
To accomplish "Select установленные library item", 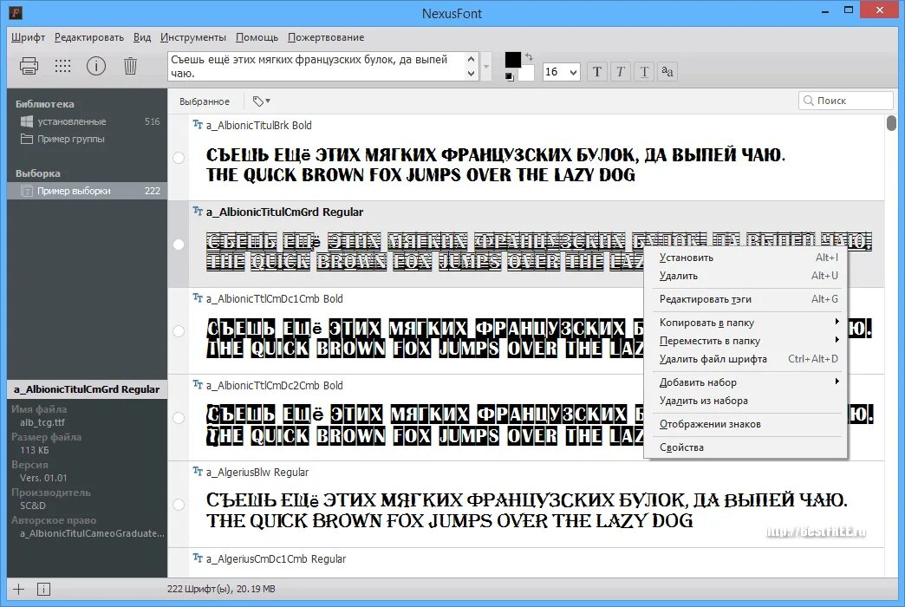I will pos(88,121).
